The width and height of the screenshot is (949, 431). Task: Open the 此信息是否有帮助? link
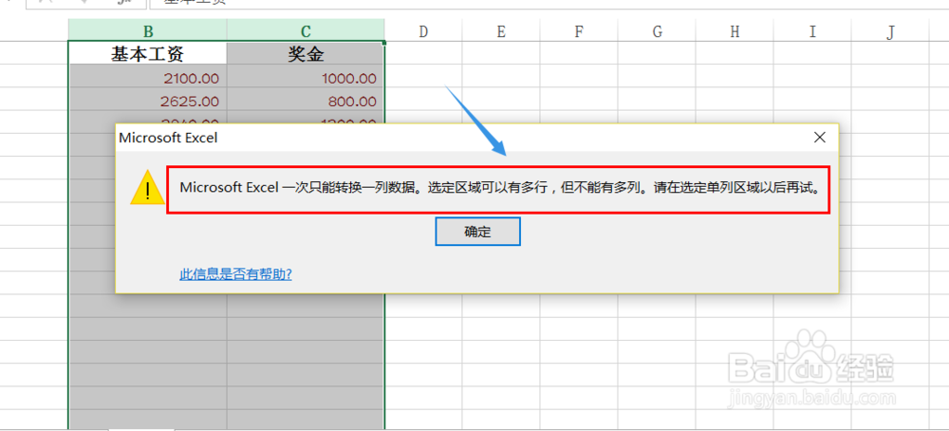pos(235,274)
